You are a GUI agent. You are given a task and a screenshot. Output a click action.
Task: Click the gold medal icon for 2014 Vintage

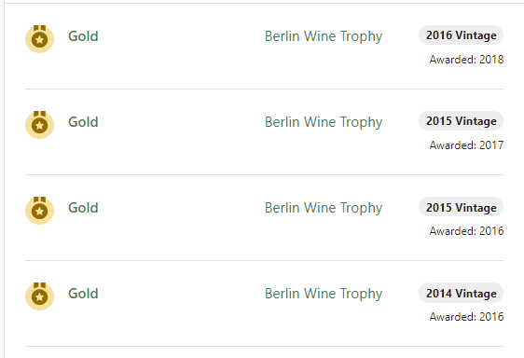pos(39,296)
